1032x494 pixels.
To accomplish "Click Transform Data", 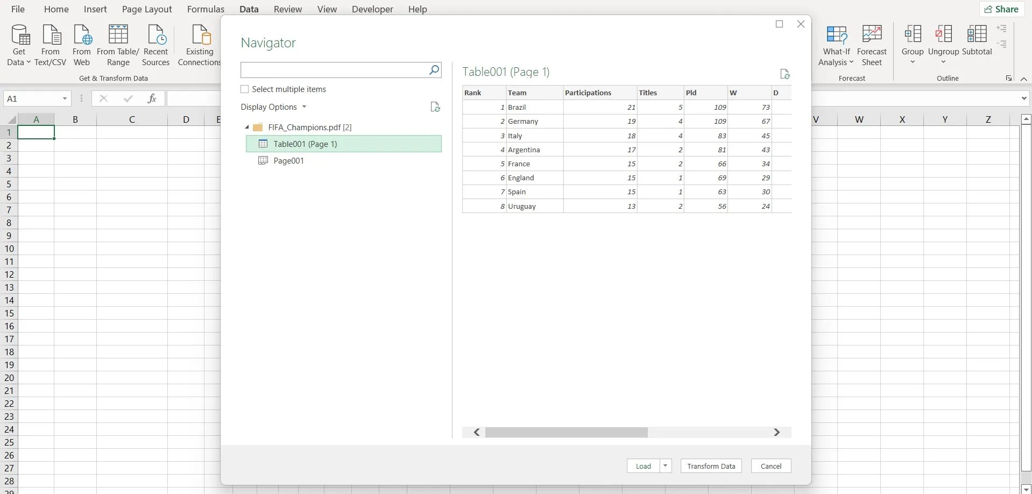I will (x=711, y=466).
